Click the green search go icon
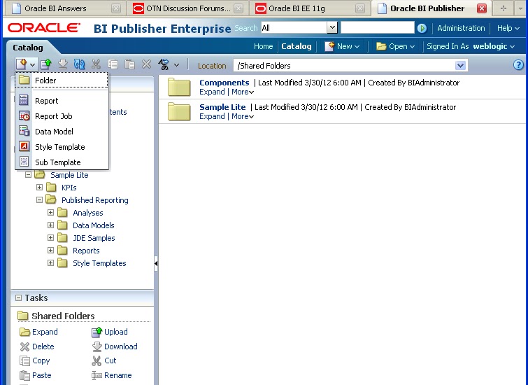Viewport: 528px width, 385px height. coord(422,28)
